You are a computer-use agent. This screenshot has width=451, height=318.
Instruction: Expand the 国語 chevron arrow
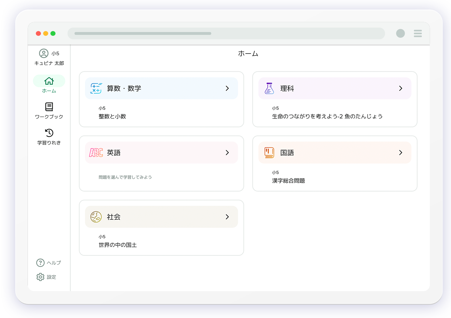point(401,153)
